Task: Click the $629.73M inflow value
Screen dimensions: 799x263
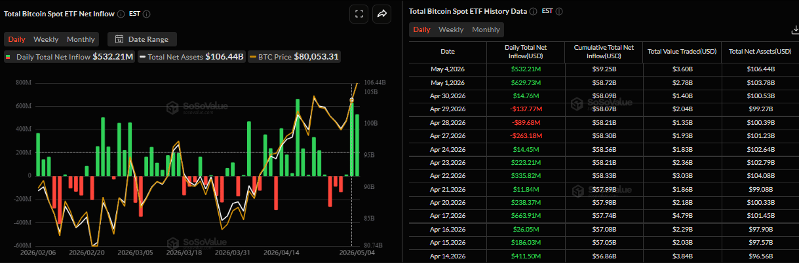Action: [x=524, y=82]
